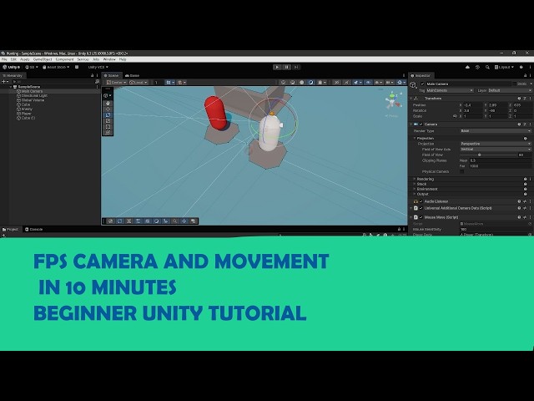Image resolution: width=534 pixels, height=401 pixels.
Task: Open the GameObject menu
Action: pos(43,59)
